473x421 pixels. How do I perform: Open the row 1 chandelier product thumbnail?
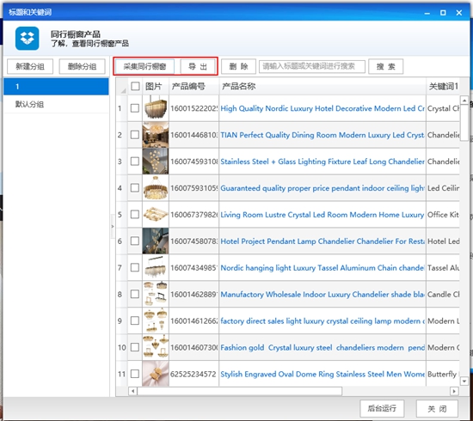point(156,108)
